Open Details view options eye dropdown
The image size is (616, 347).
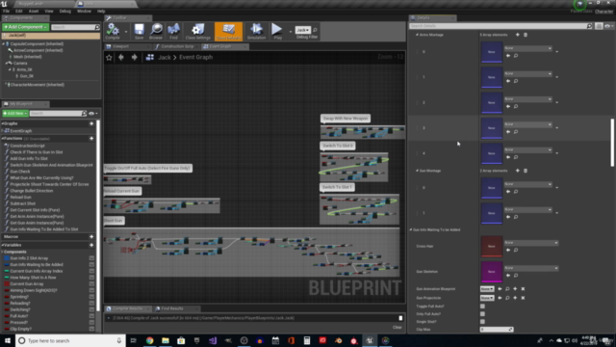pyautogui.click(x=608, y=26)
